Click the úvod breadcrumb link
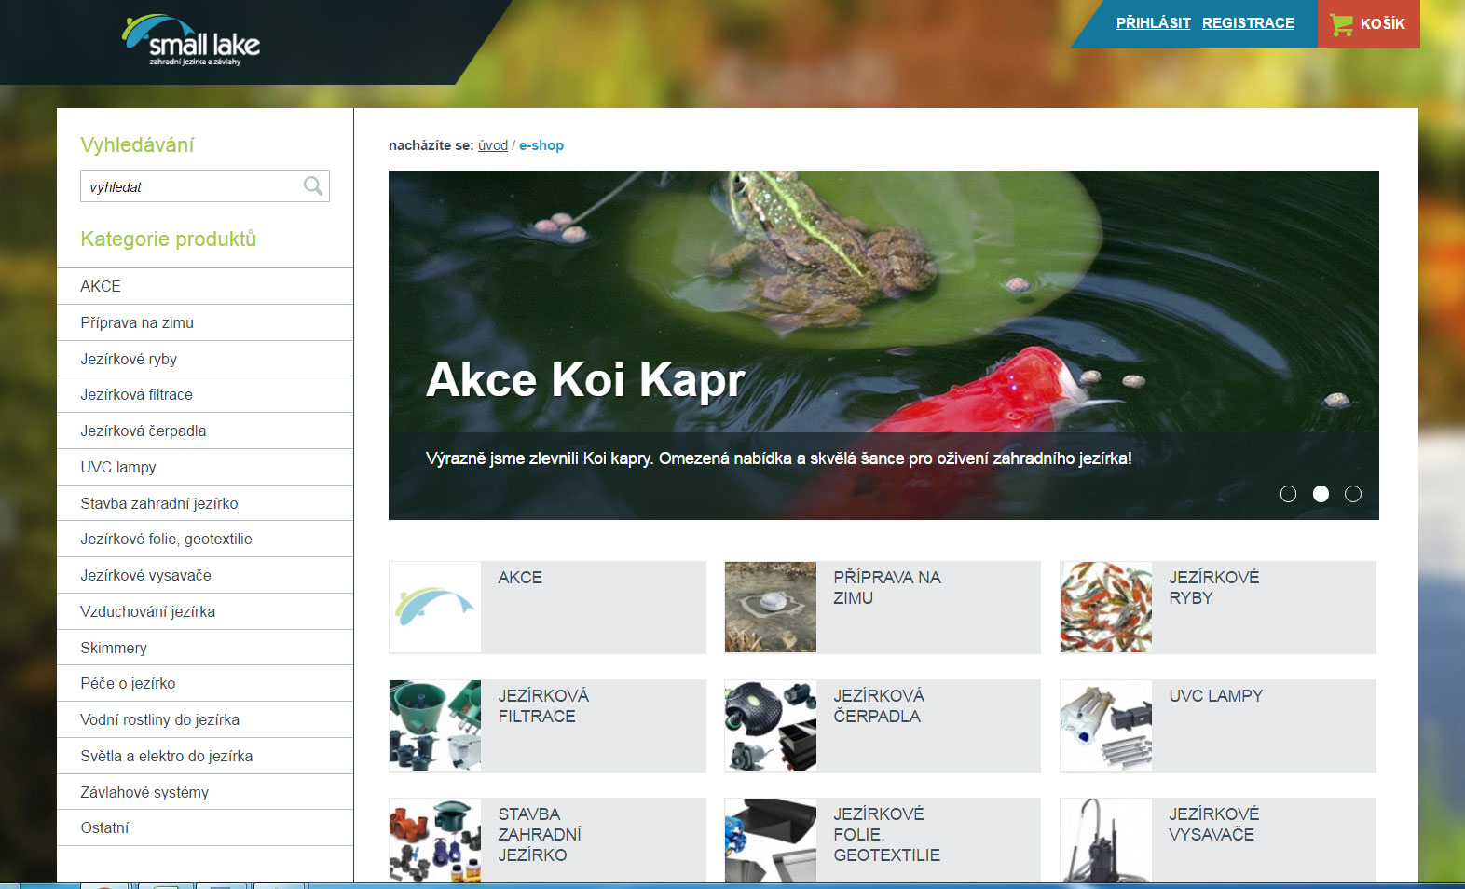 493,145
